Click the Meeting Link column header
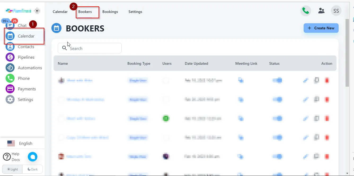Screen dimensions: 354x176 pyautogui.click(x=246, y=63)
